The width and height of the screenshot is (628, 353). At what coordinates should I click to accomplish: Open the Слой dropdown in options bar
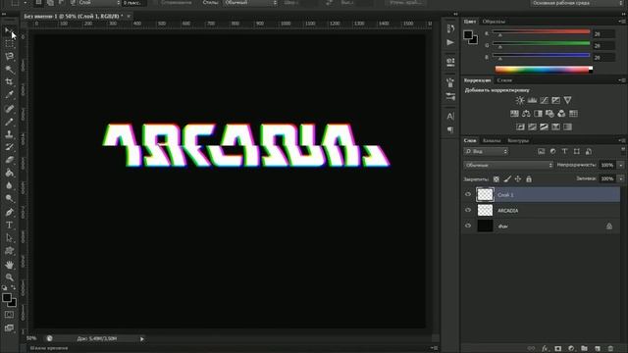click(x=98, y=3)
